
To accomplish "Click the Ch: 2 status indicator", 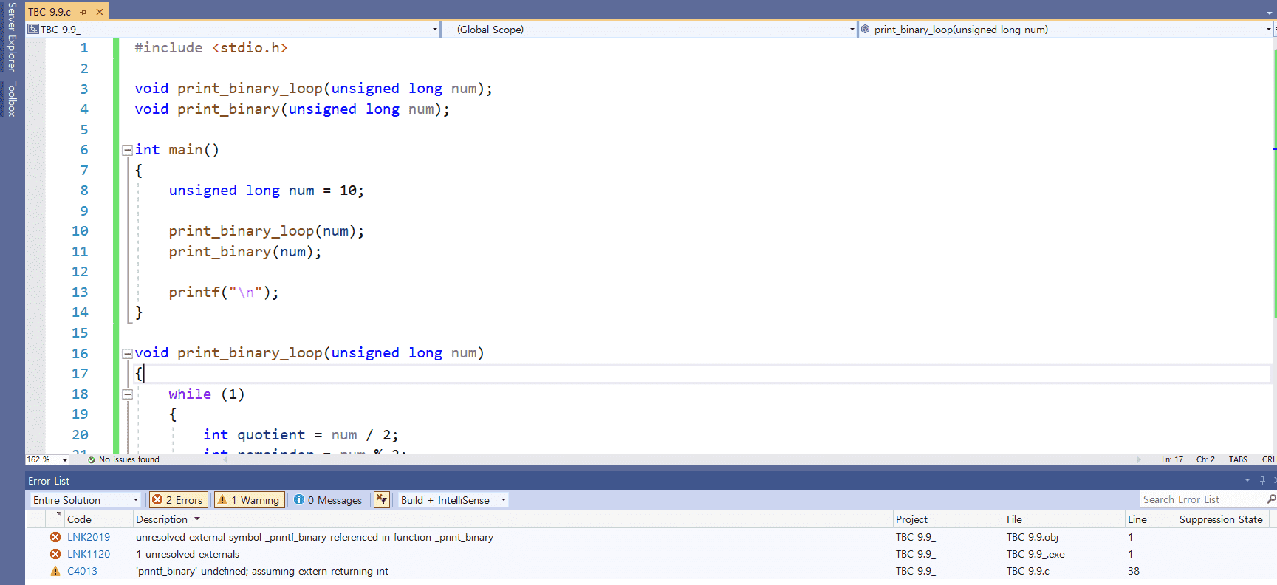I will coord(1205,459).
